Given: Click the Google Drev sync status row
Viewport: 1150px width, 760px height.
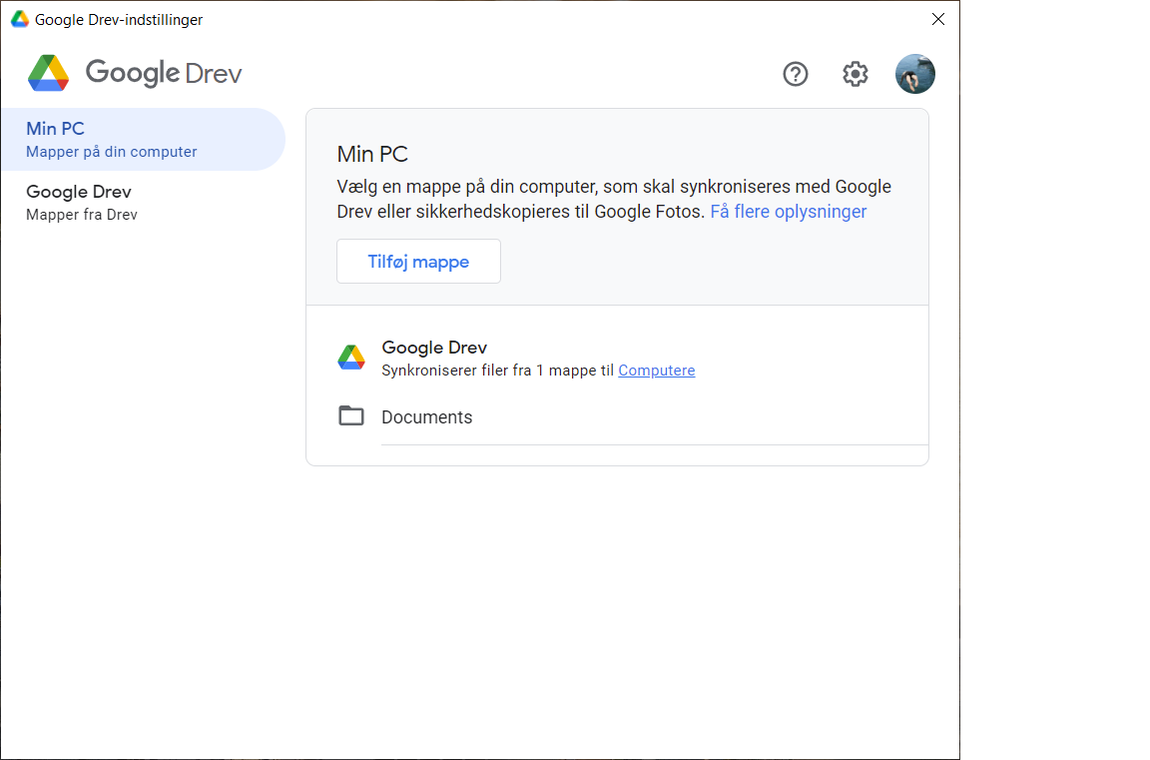Looking at the screenshot, I should 617,357.
